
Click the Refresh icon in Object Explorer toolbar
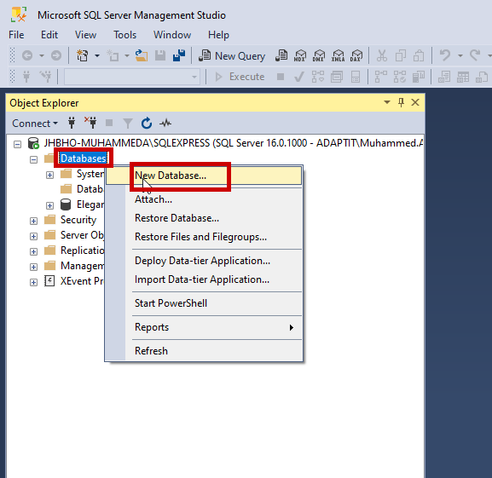tap(146, 124)
